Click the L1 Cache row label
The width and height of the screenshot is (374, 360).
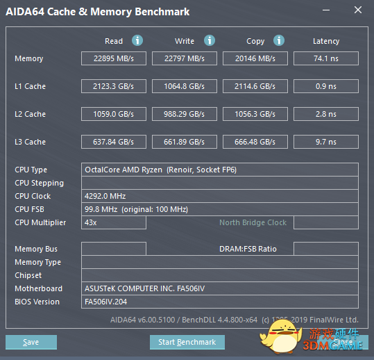[x=30, y=86]
